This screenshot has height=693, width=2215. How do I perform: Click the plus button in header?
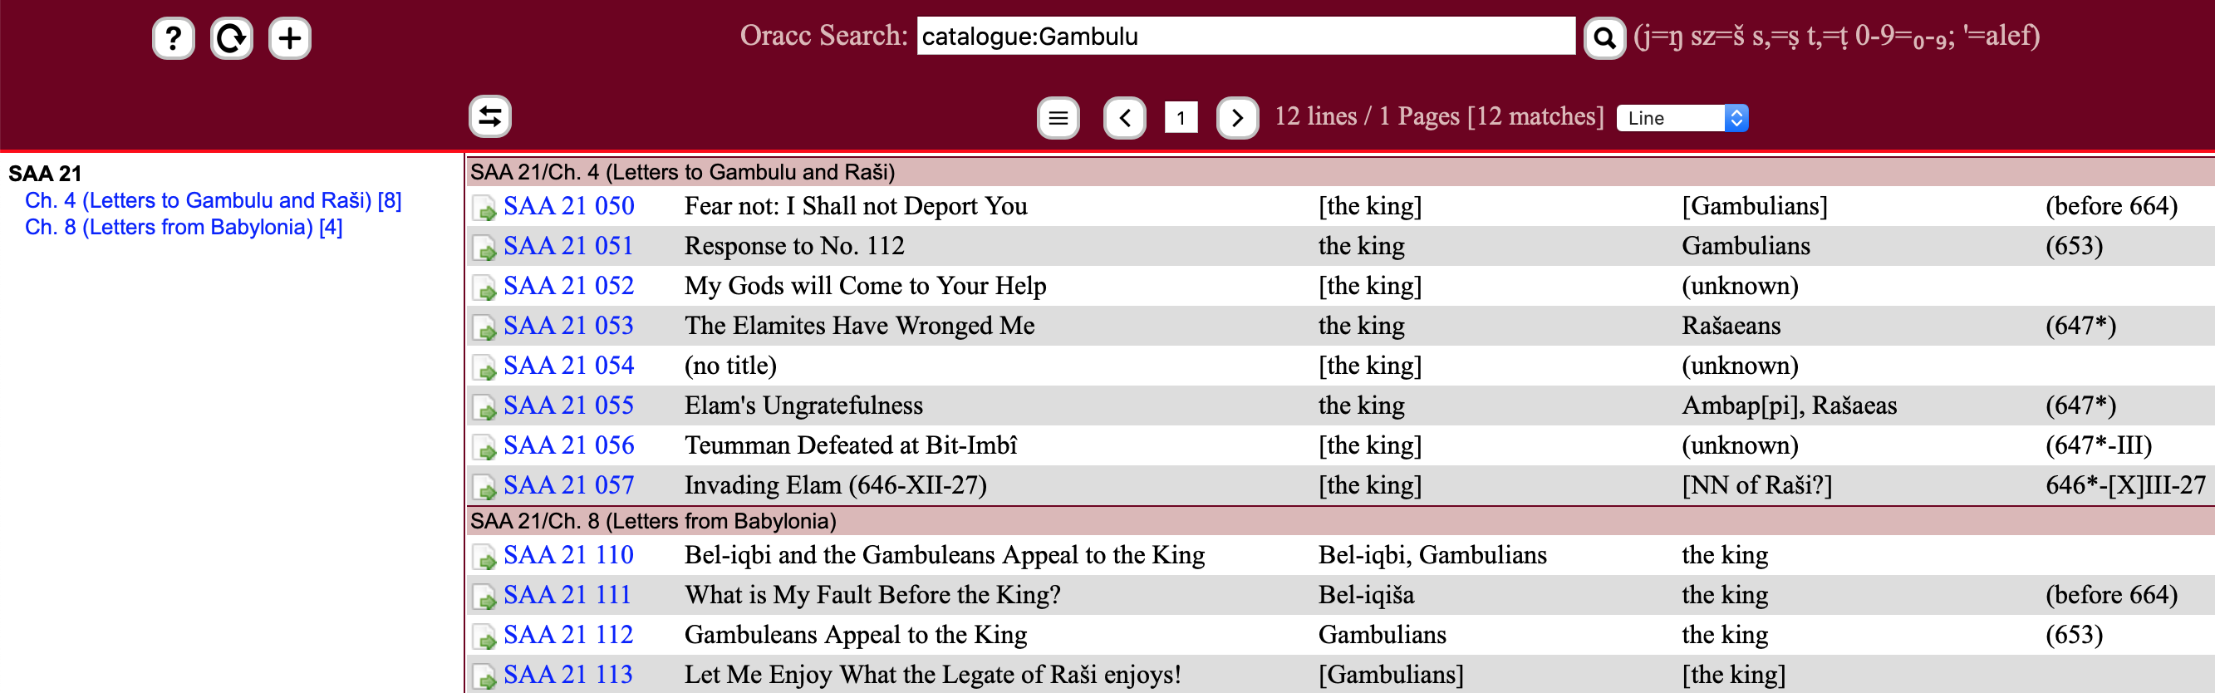290,39
